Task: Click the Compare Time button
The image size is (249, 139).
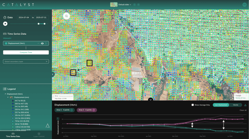Action: pos(26,52)
